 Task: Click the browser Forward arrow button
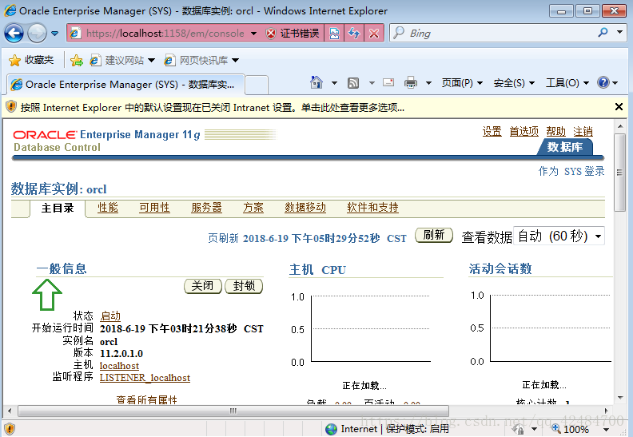[x=37, y=33]
